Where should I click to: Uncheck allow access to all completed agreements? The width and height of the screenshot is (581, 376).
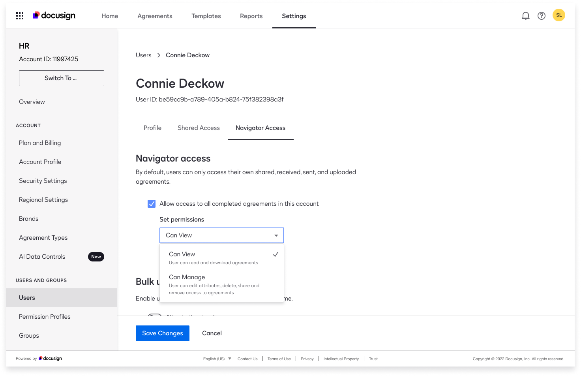click(152, 203)
